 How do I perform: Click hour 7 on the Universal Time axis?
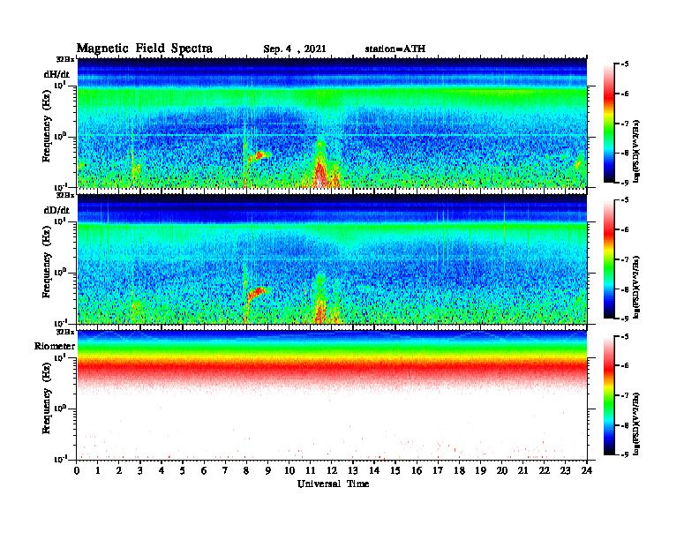tap(226, 471)
